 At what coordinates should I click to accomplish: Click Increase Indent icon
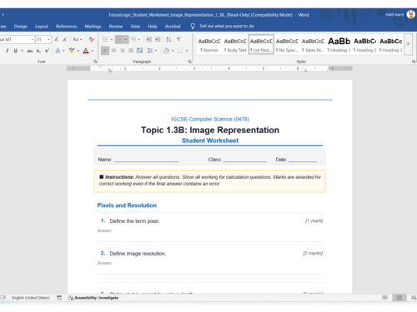pyautogui.click(x=158, y=39)
